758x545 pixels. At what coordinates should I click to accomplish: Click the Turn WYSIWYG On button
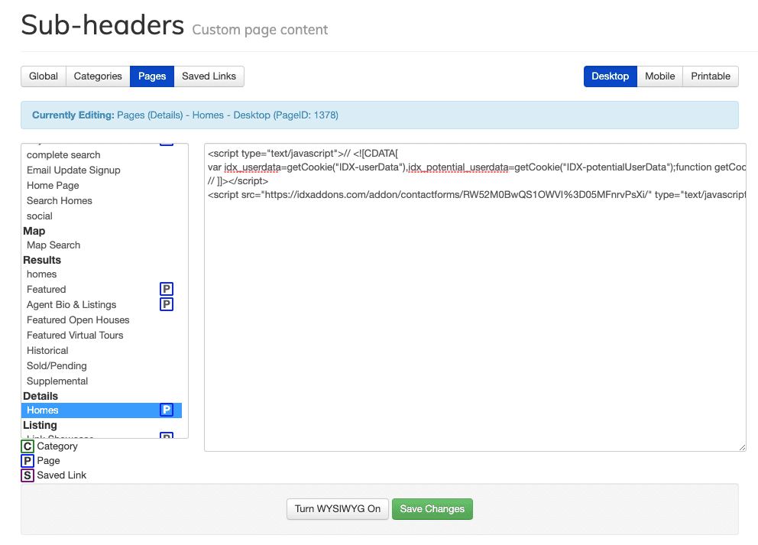(x=338, y=509)
